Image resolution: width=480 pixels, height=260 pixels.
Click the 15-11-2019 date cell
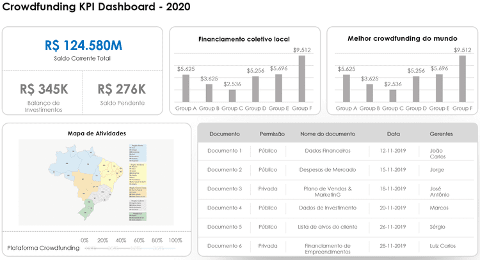click(x=393, y=169)
